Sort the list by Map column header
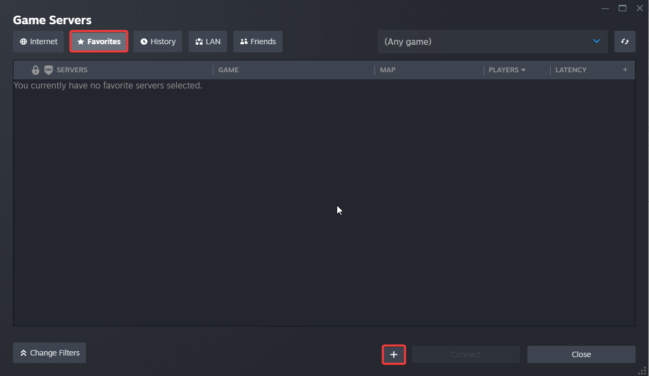 [387, 70]
